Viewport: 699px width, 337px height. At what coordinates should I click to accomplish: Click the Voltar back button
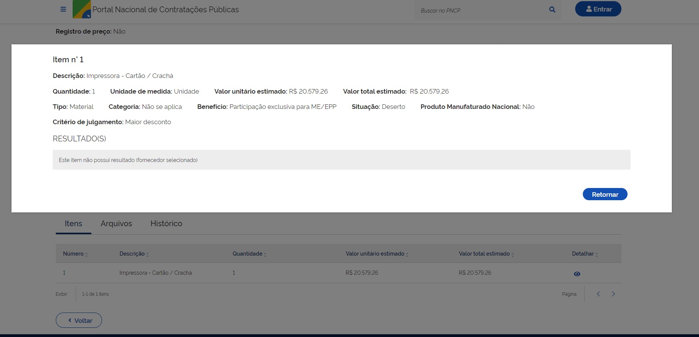point(79,320)
